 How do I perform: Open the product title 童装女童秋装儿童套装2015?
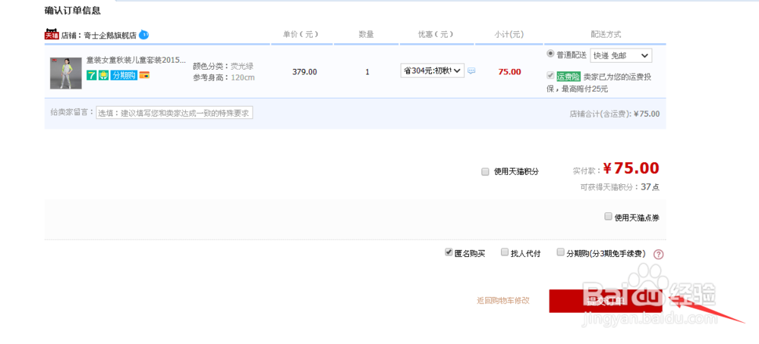(x=136, y=61)
